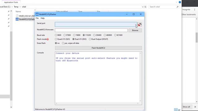
Task: Navigate to Temp folder in breadcrumb
Action: click(x=16, y=7)
